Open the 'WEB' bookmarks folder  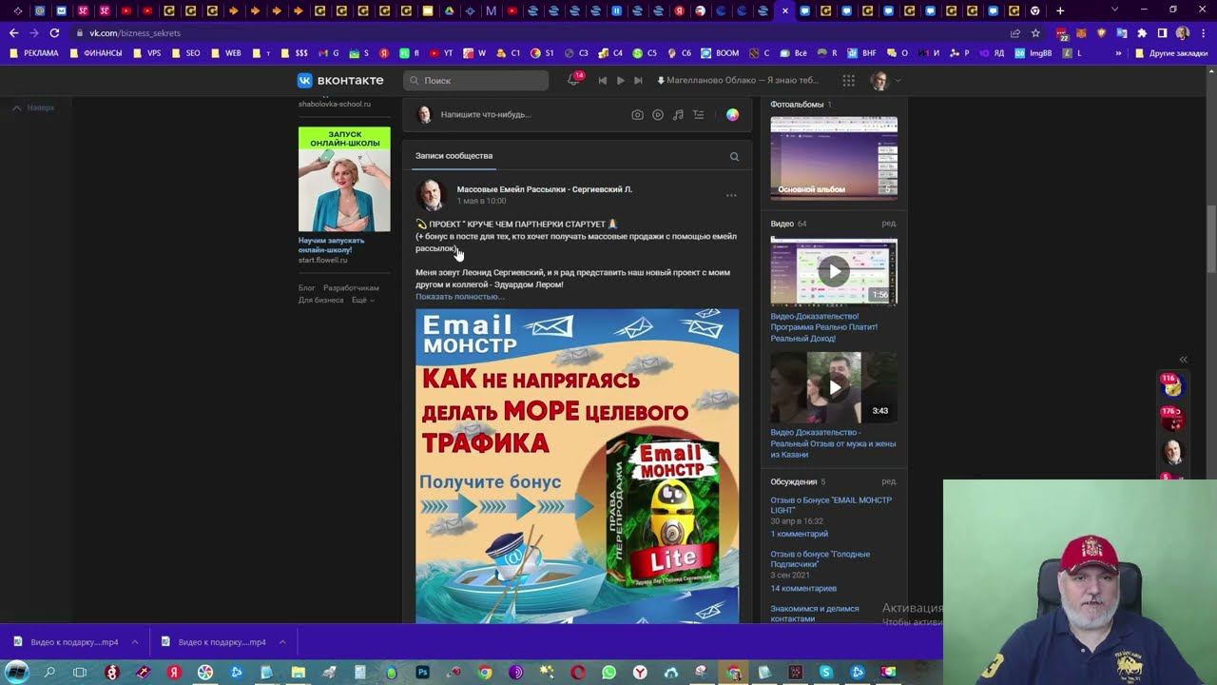[x=226, y=53]
